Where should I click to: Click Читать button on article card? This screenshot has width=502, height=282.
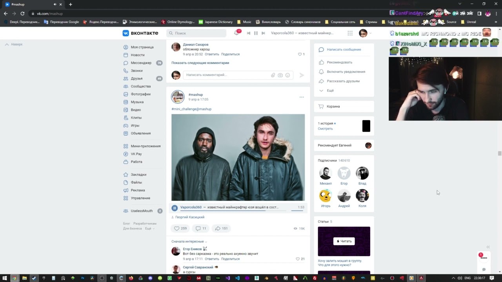(x=344, y=241)
